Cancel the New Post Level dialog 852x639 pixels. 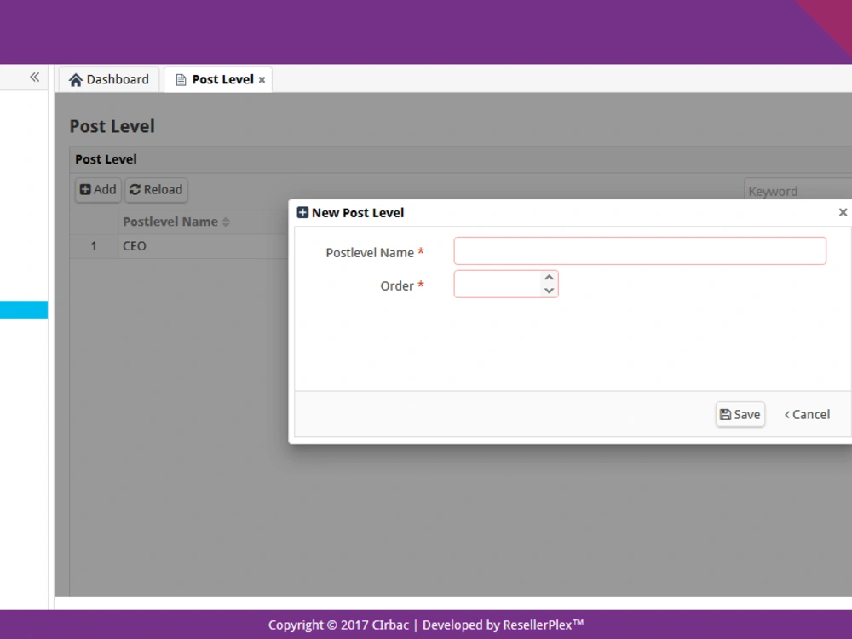(x=808, y=415)
